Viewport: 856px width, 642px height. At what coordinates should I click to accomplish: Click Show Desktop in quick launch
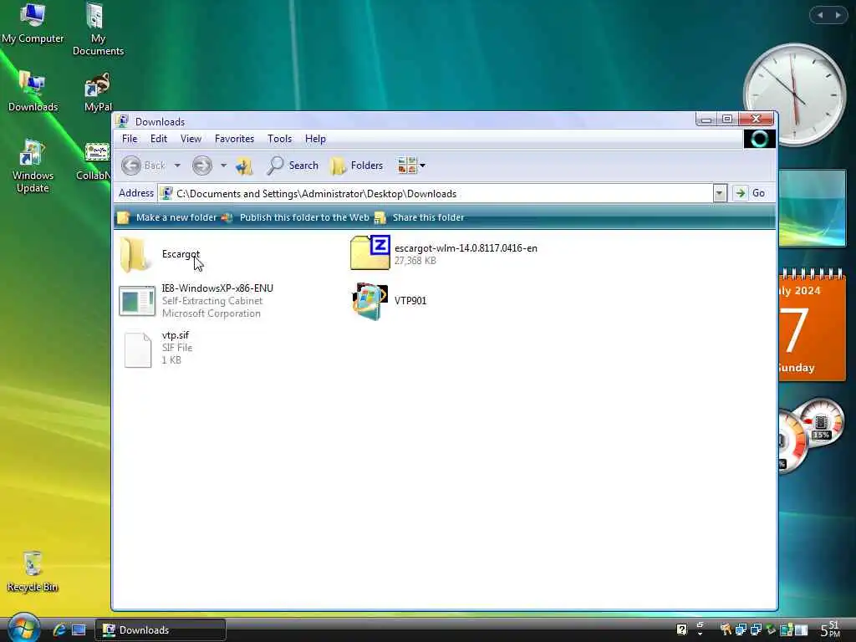79,630
